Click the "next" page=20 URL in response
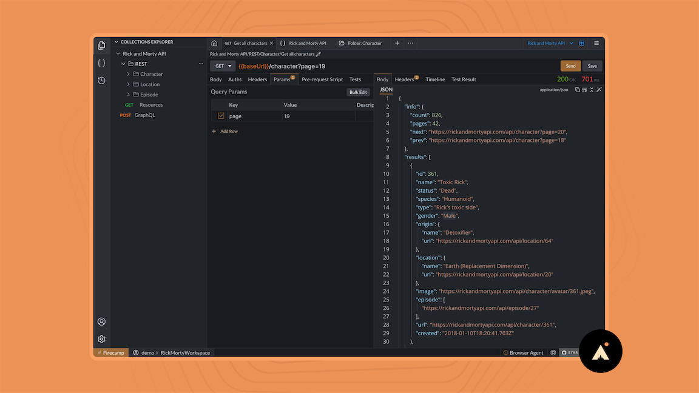The width and height of the screenshot is (699, 393). [x=498, y=132]
